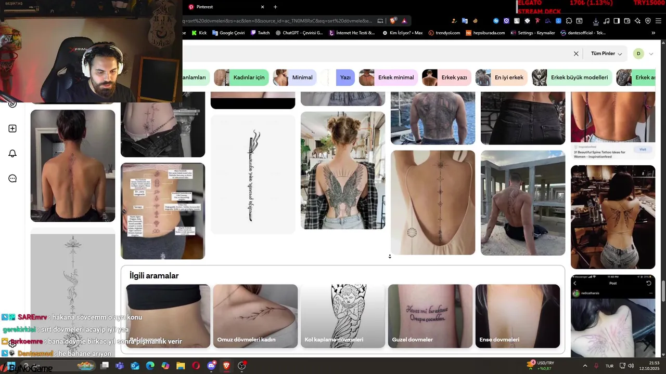This screenshot has height=374, width=666.
Task: Open Ense dovmeleri related search
Action: 518,316
